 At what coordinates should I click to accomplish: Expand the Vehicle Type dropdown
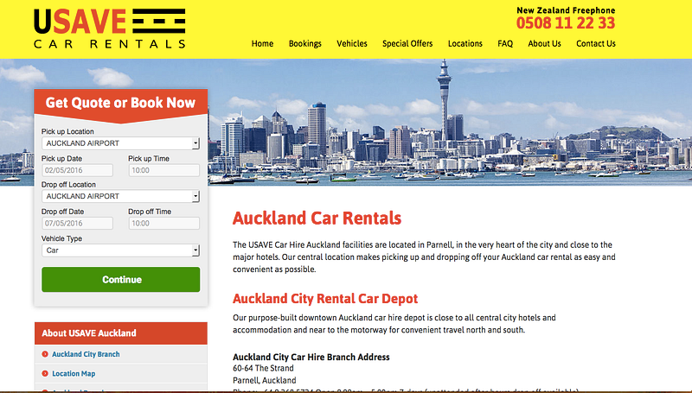pyautogui.click(x=120, y=250)
